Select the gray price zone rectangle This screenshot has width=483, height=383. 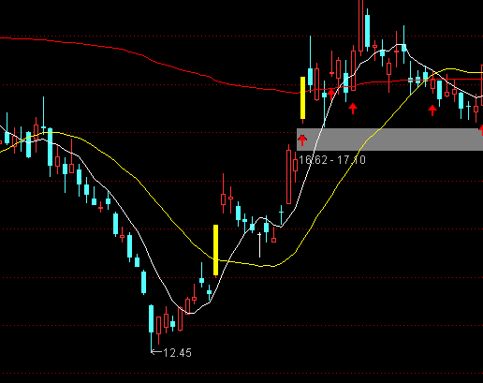click(389, 140)
